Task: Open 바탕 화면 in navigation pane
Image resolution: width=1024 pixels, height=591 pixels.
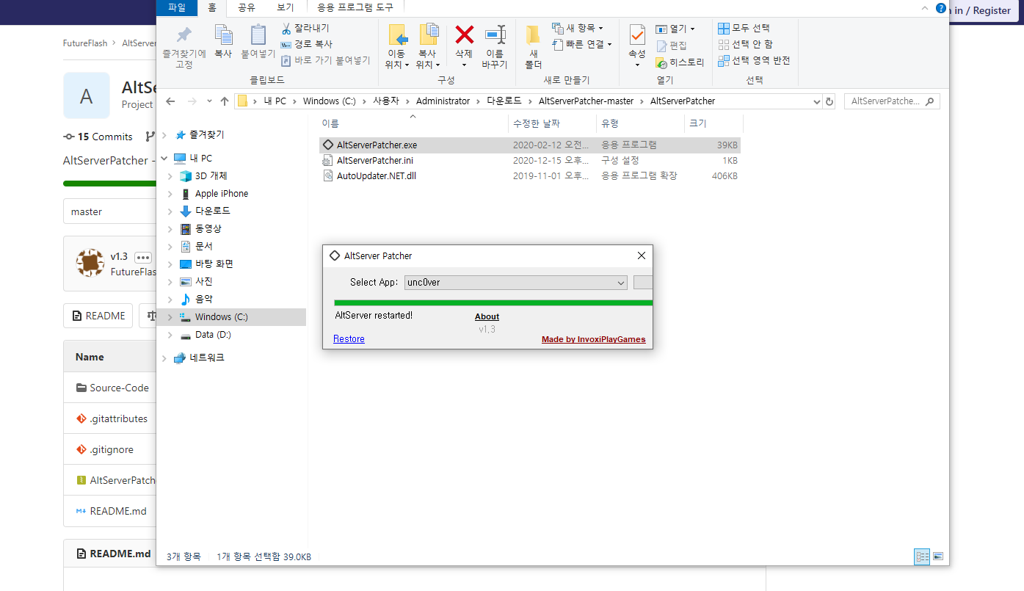Action: click(214, 264)
